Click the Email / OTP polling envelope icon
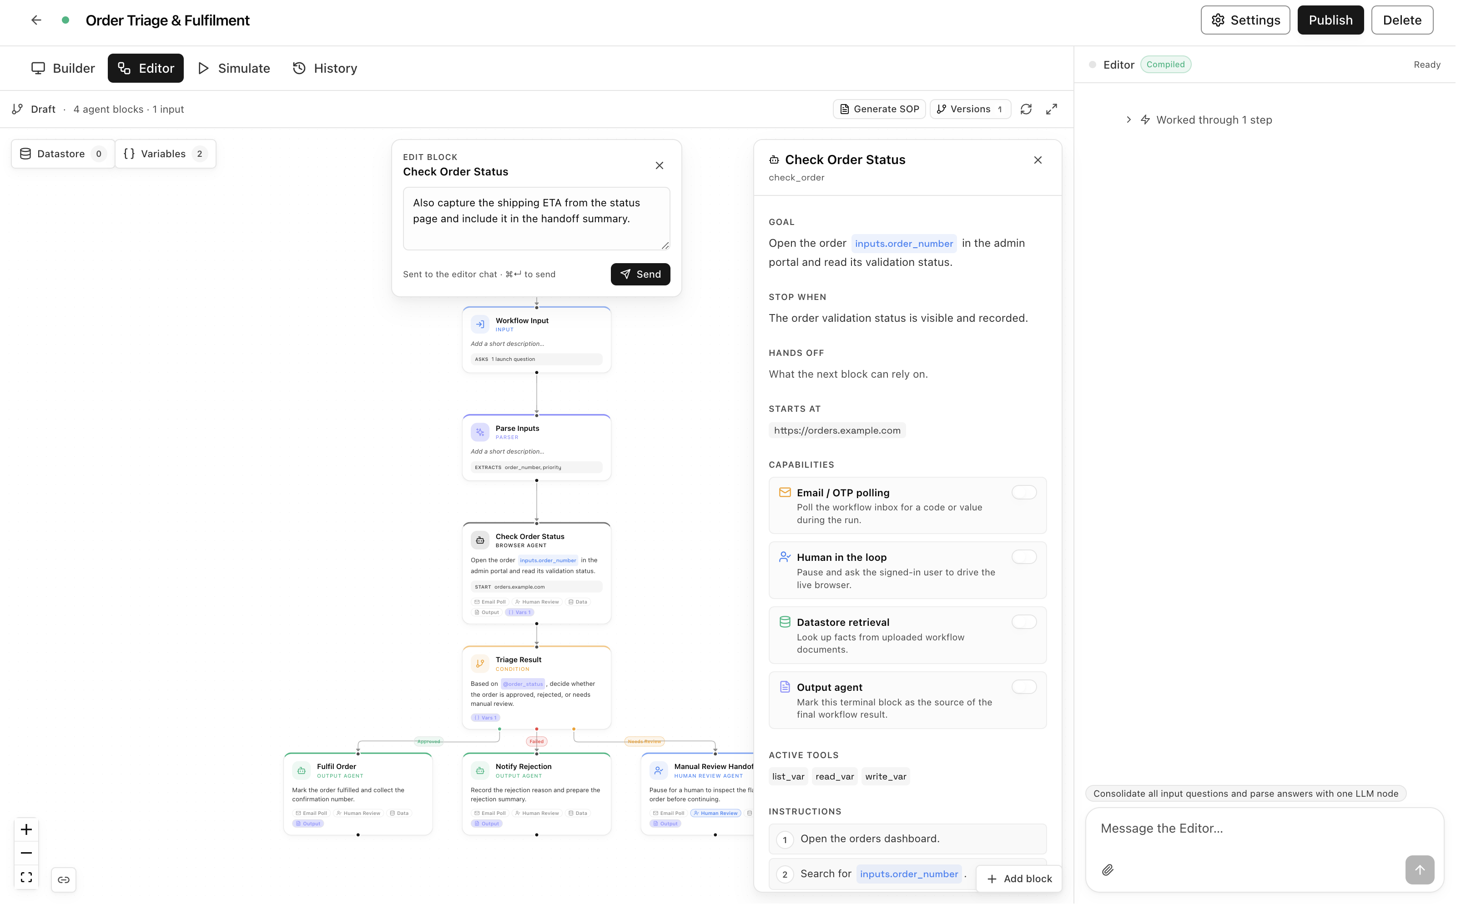Viewport: 1461px width, 909px height. pos(788,494)
